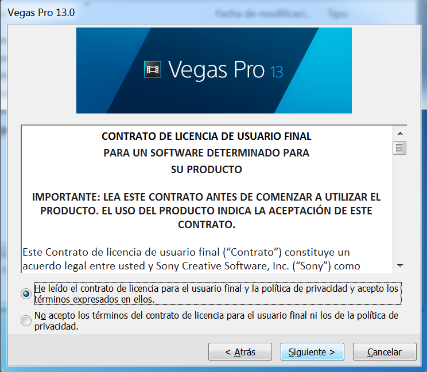Image resolution: width=427 pixels, height=372 pixels.
Task: Click the 'CONTRATO DE LICENCIA DE USUARIO FINAL' heading
Action: [207, 136]
